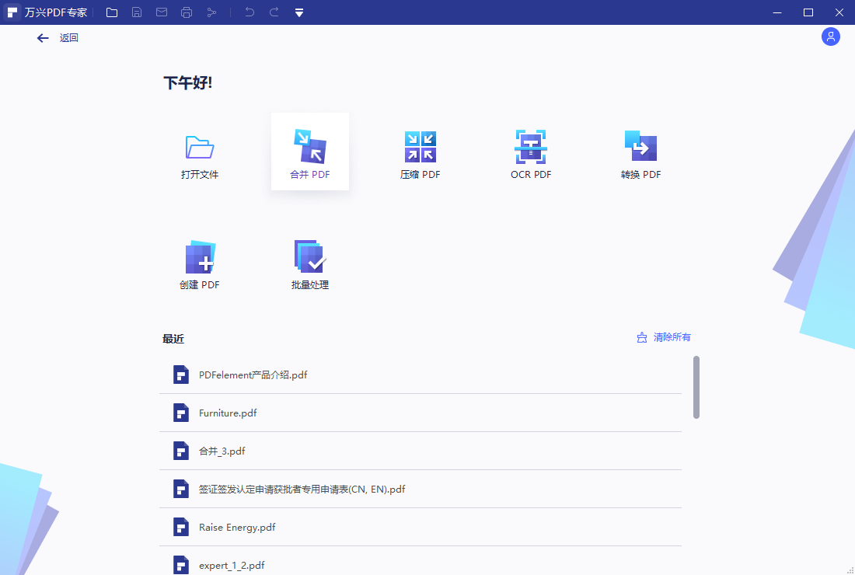Click the undo arrow in the toolbar
855x575 pixels.
249,12
